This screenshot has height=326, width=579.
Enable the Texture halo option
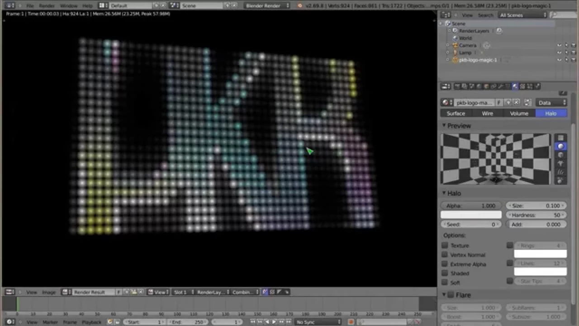tap(445, 245)
